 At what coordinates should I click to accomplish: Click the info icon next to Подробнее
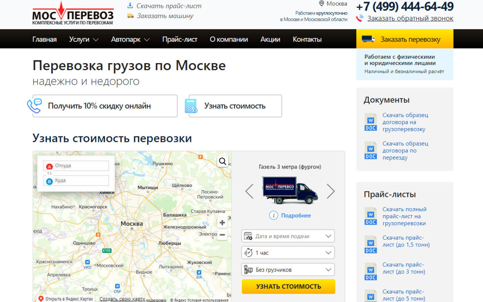pos(274,215)
